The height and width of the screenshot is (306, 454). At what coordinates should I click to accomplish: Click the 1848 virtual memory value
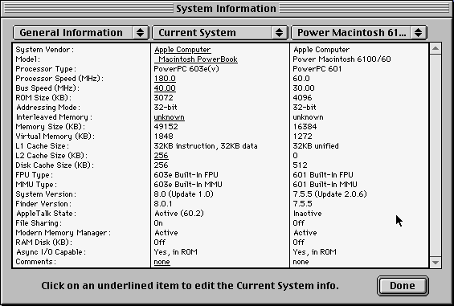click(164, 137)
